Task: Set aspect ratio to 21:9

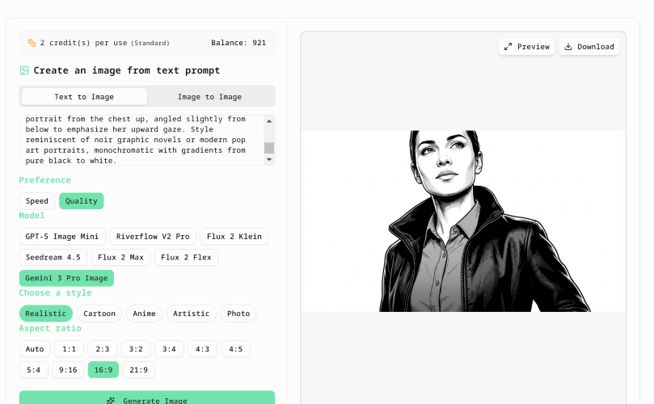Action: (x=138, y=370)
